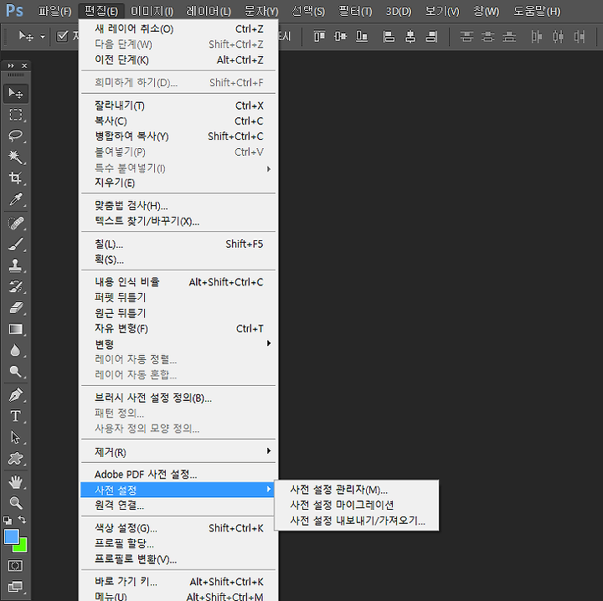Select the Healing Brush tool
Viewport: 603px width, 601px height.
tap(16, 223)
